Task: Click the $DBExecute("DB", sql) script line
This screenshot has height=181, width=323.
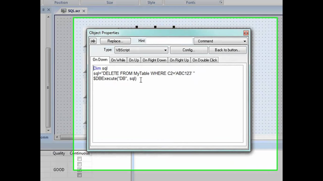Action: click(115, 79)
